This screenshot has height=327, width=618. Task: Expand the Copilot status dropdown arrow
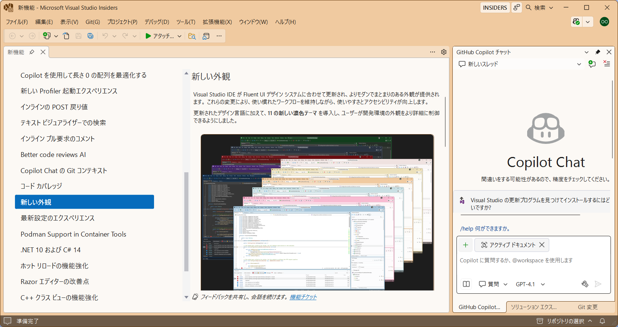[588, 22]
